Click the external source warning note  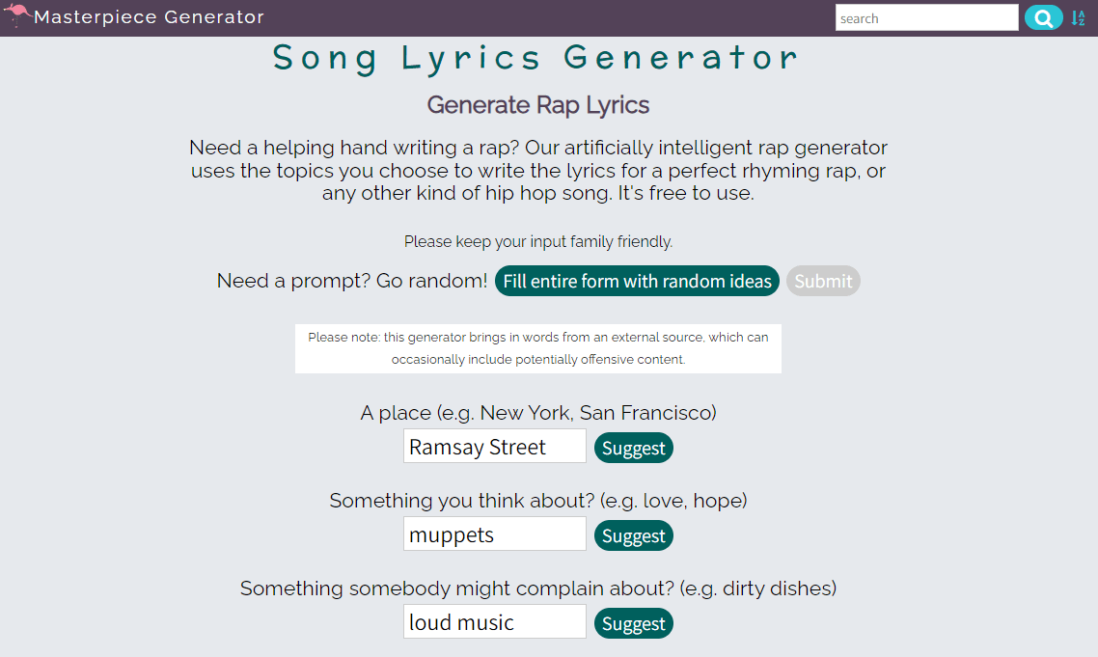click(x=537, y=348)
